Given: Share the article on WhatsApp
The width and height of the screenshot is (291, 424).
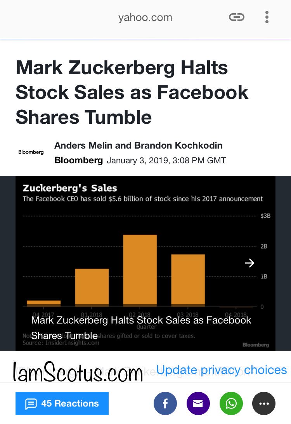Looking at the screenshot, I should [231, 403].
